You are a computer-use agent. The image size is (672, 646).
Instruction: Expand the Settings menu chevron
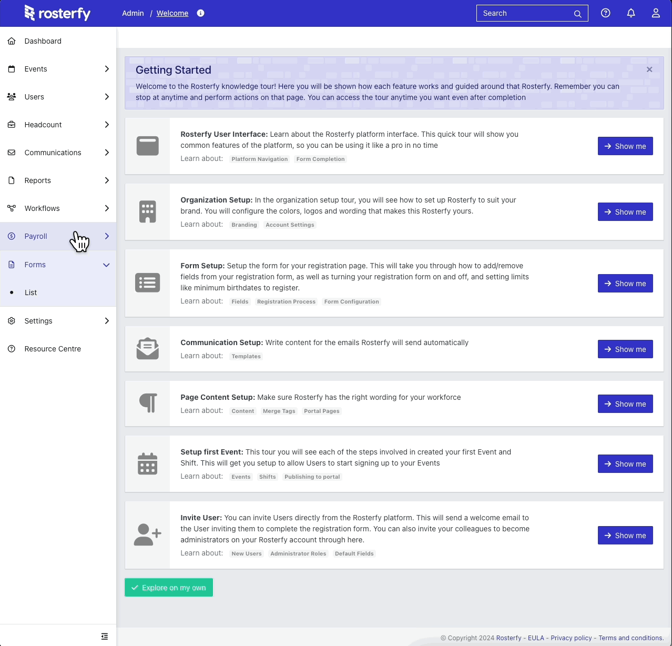click(107, 321)
